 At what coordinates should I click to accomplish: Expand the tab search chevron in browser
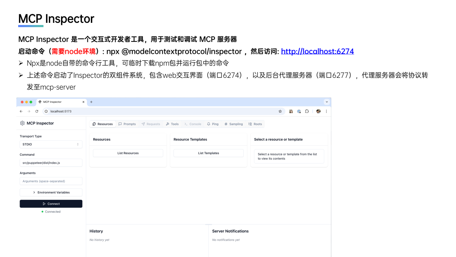(327, 102)
